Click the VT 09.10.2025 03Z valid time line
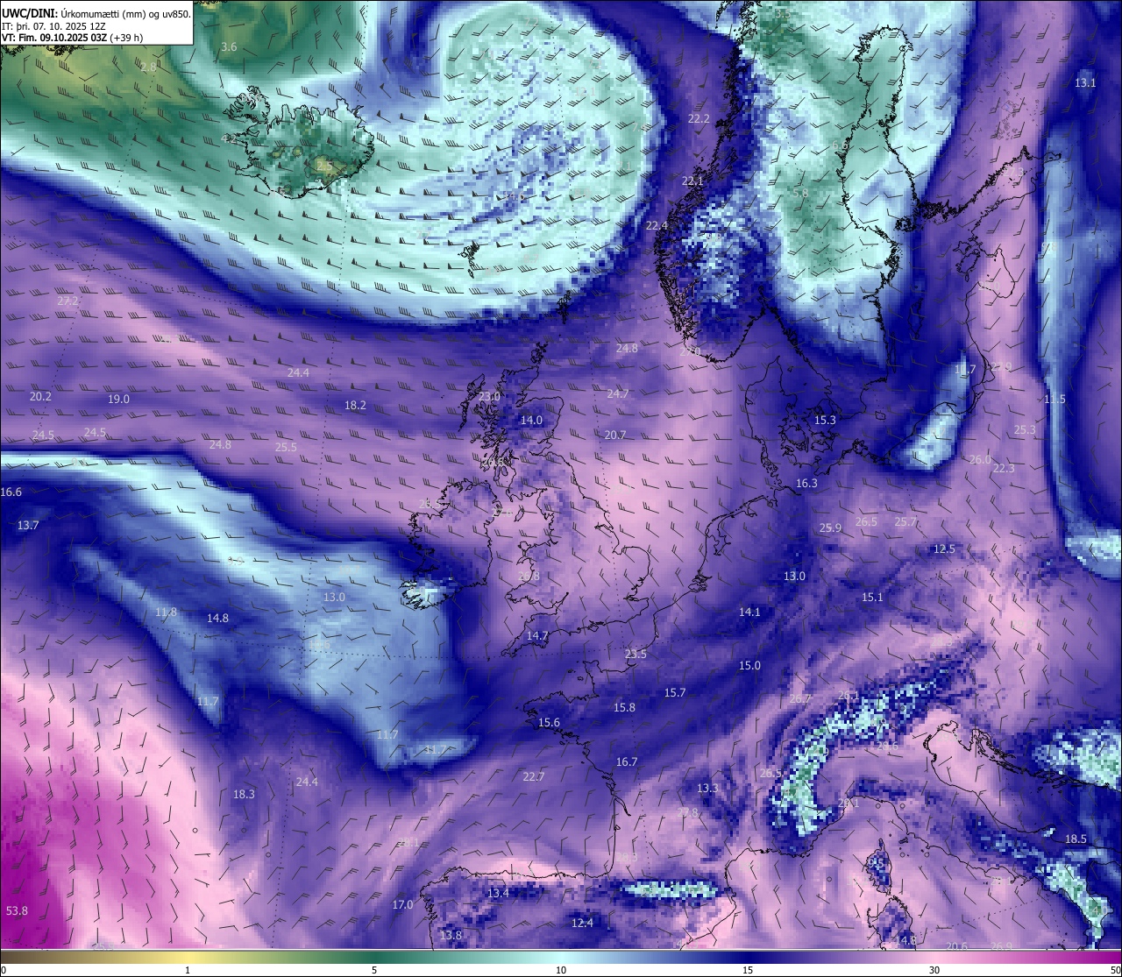This screenshot has width=1122, height=977. [x=72, y=38]
